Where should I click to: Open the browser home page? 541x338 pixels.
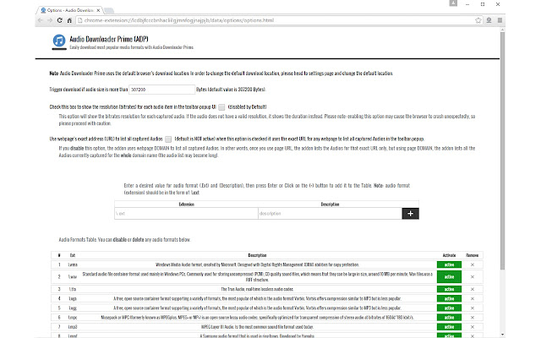(x=69, y=20)
